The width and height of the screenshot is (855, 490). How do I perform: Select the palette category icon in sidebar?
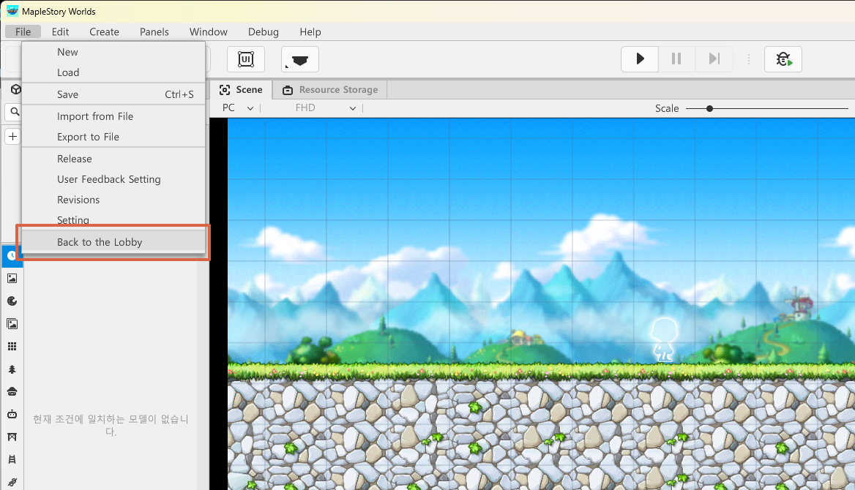click(12, 301)
